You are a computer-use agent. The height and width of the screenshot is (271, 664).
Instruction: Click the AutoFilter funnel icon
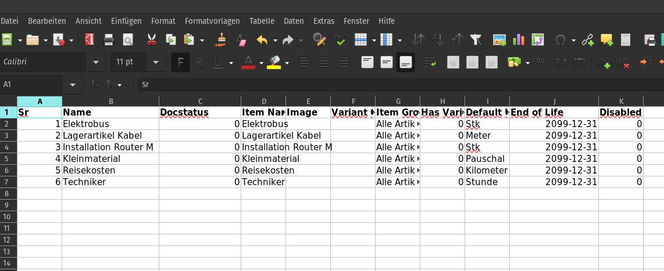click(x=476, y=40)
